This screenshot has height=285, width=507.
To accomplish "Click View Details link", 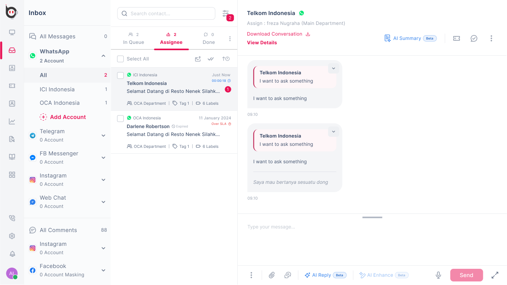I will pyautogui.click(x=262, y=43).
